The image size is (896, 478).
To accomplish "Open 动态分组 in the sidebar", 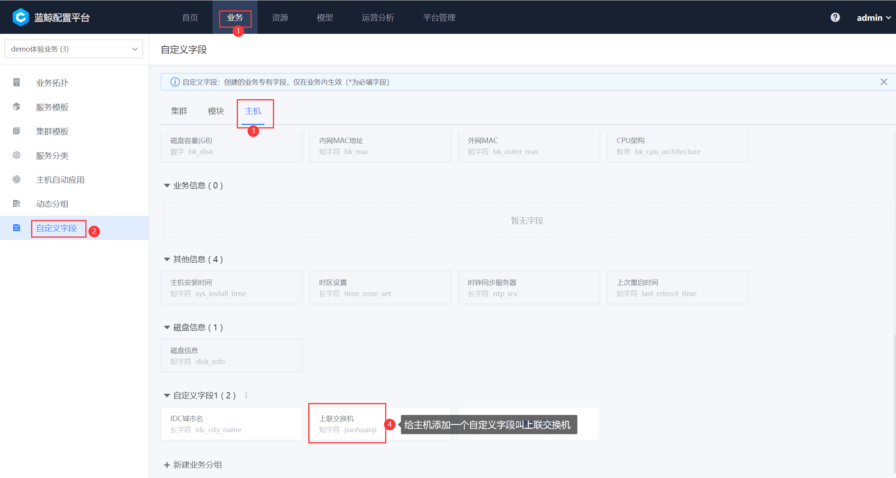I will (74, 204).
